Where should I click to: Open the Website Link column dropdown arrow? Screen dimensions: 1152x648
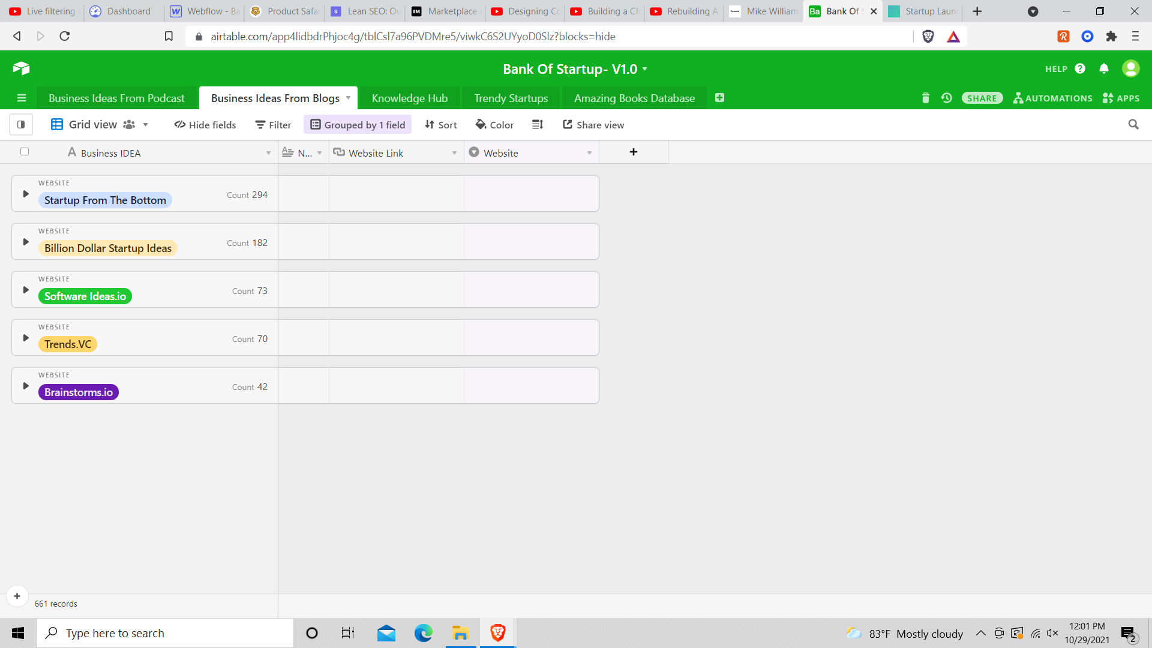(x=454, y=153)
